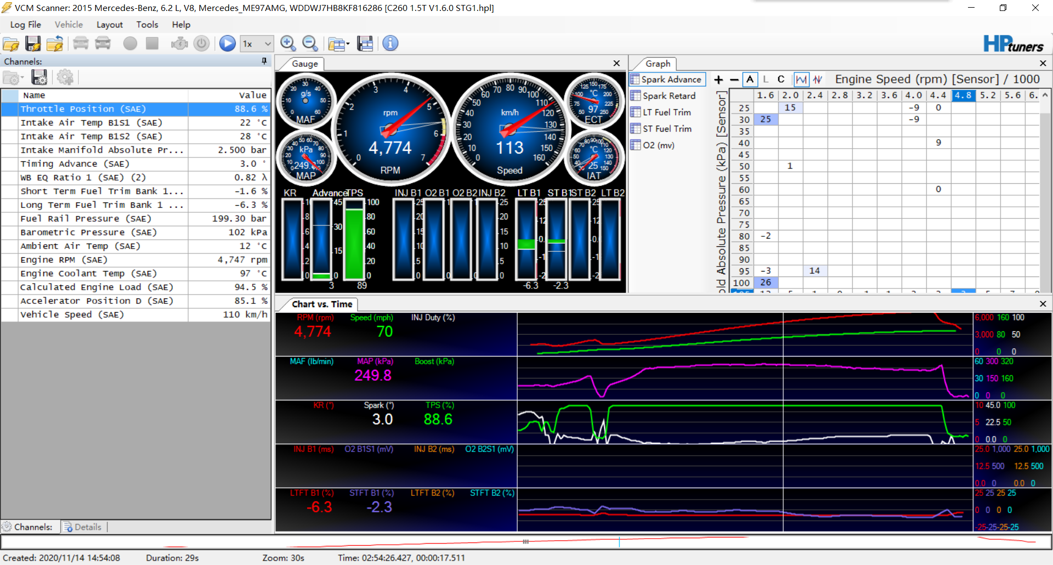
Task: Select the Gauge tab
Action: [x=305, y=64]
